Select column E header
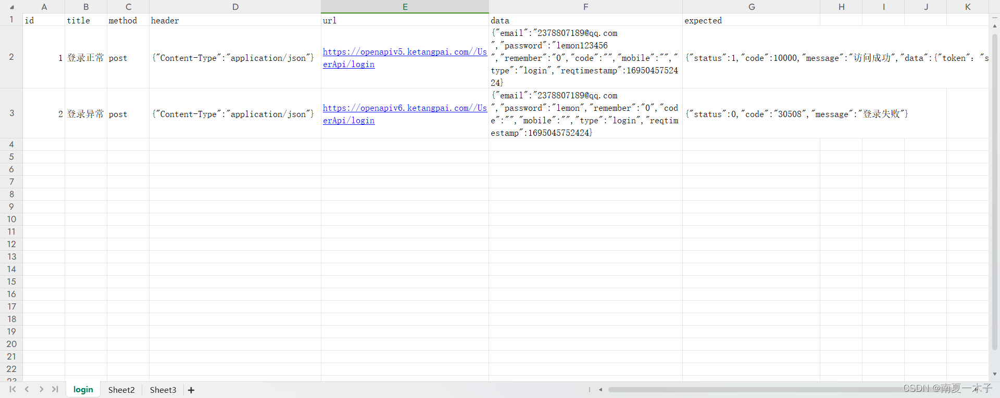The image size is (1000, 398). (x=405, y=7)
